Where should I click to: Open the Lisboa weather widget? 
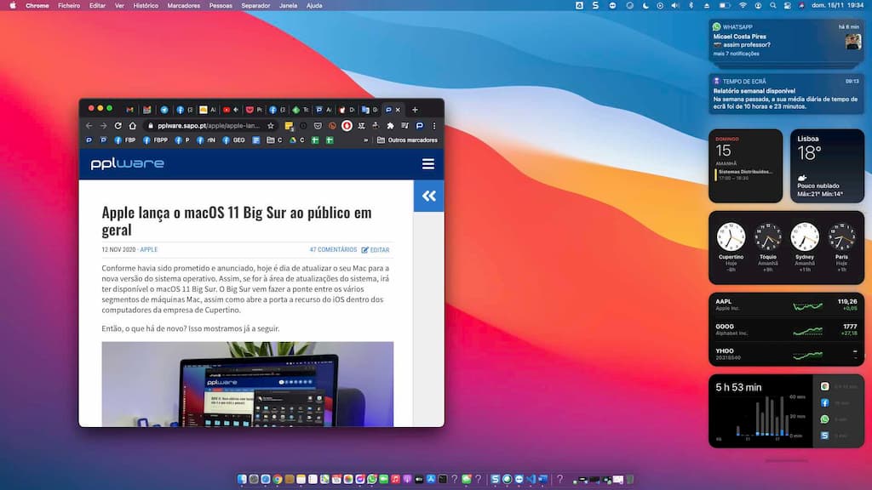[x=827, y=166]
